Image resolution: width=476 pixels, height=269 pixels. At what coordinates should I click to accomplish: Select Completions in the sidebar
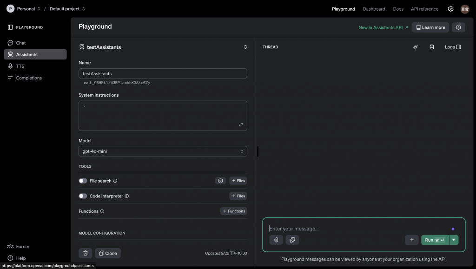tap(35, 78)
